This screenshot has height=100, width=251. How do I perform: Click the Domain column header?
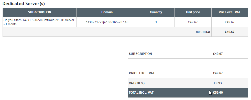pyautogui.click(x=107, y=12)
